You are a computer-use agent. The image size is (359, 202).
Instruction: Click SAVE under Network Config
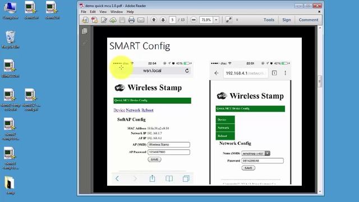pyautogui.click(x=248, y=168)
